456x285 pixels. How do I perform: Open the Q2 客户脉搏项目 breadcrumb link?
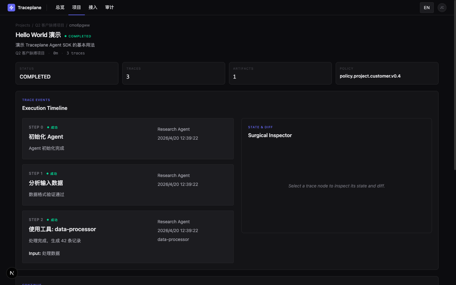(x=50, y=25)
